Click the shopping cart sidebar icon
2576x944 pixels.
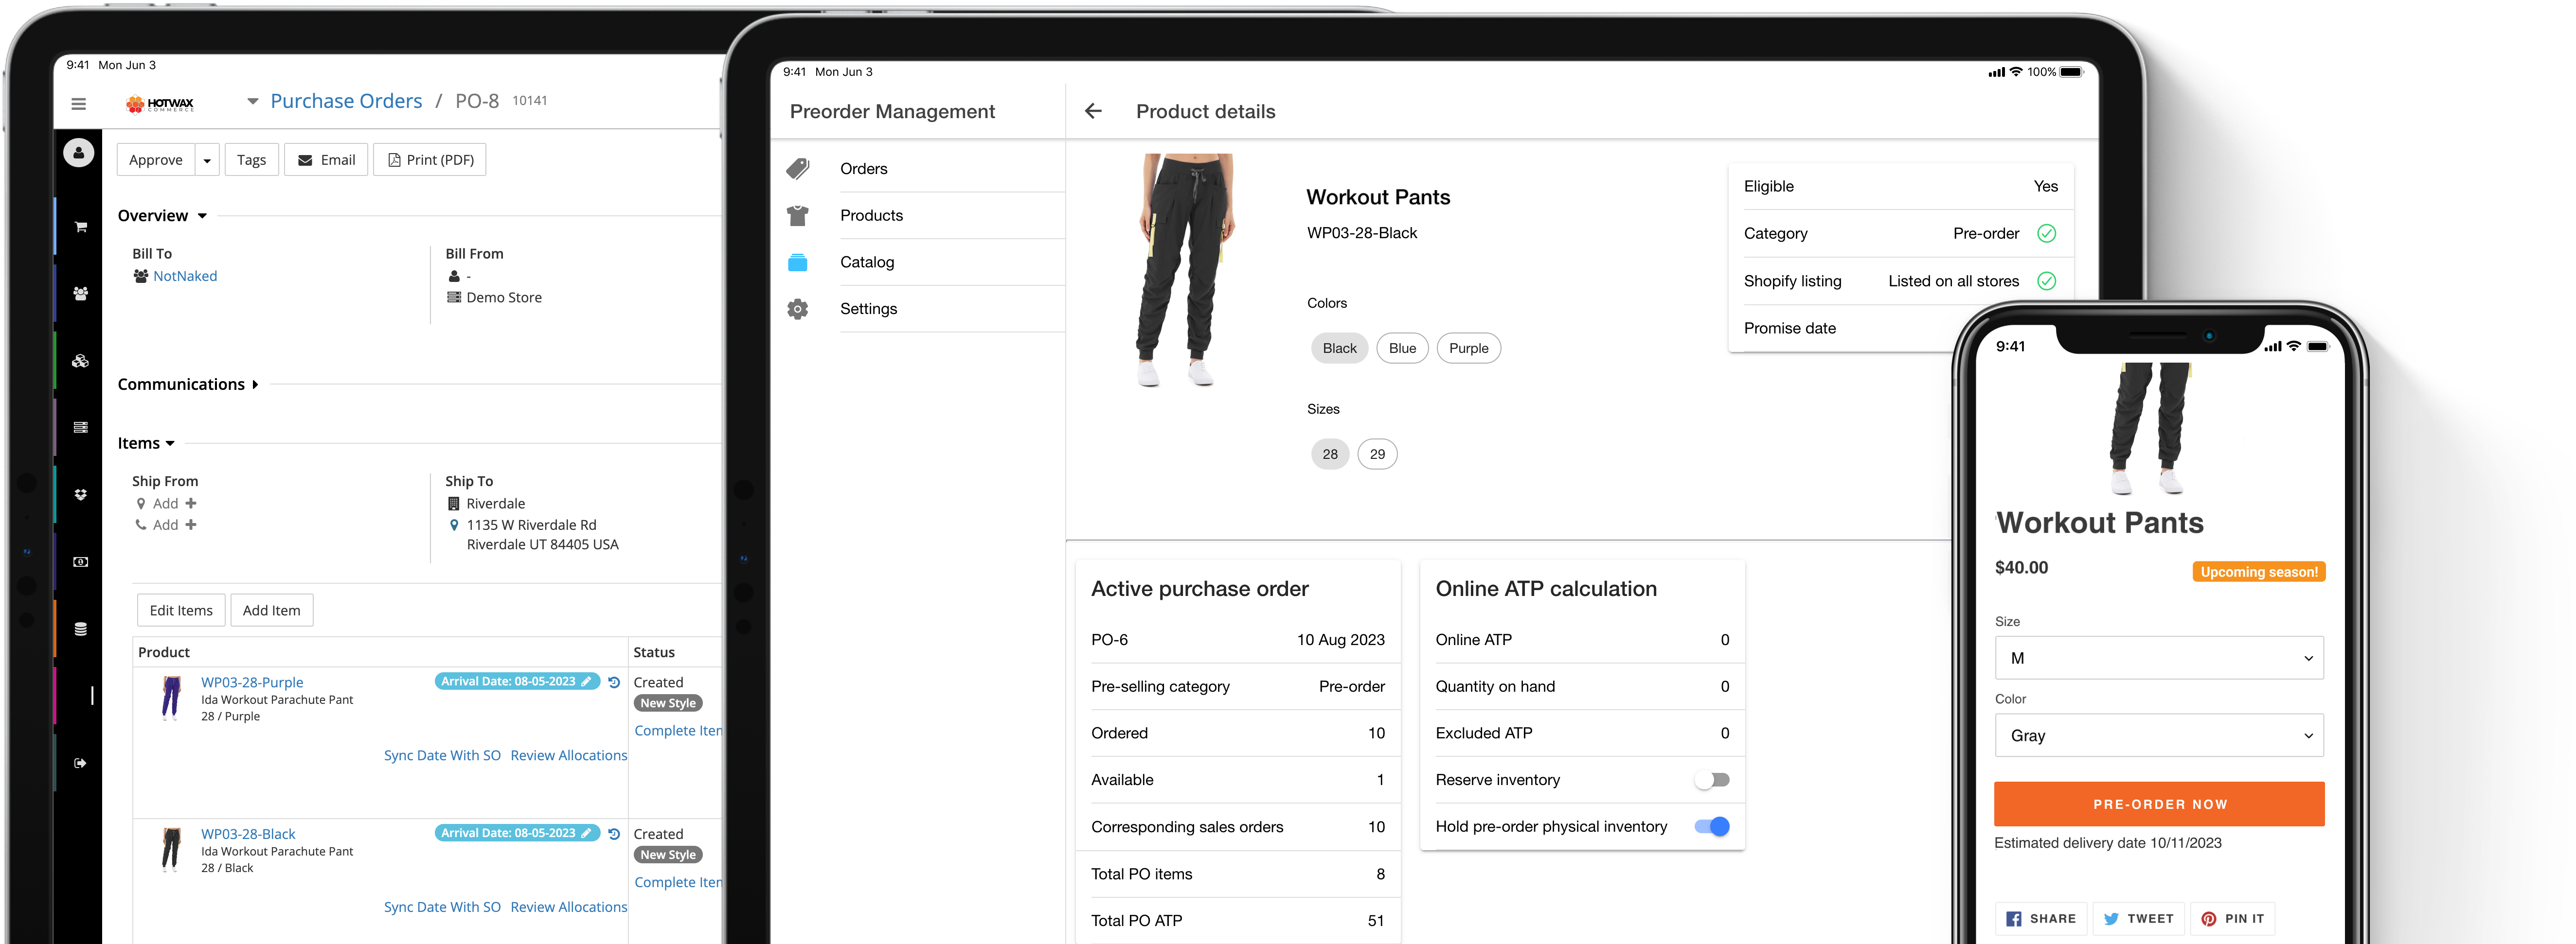click(81, 227)
